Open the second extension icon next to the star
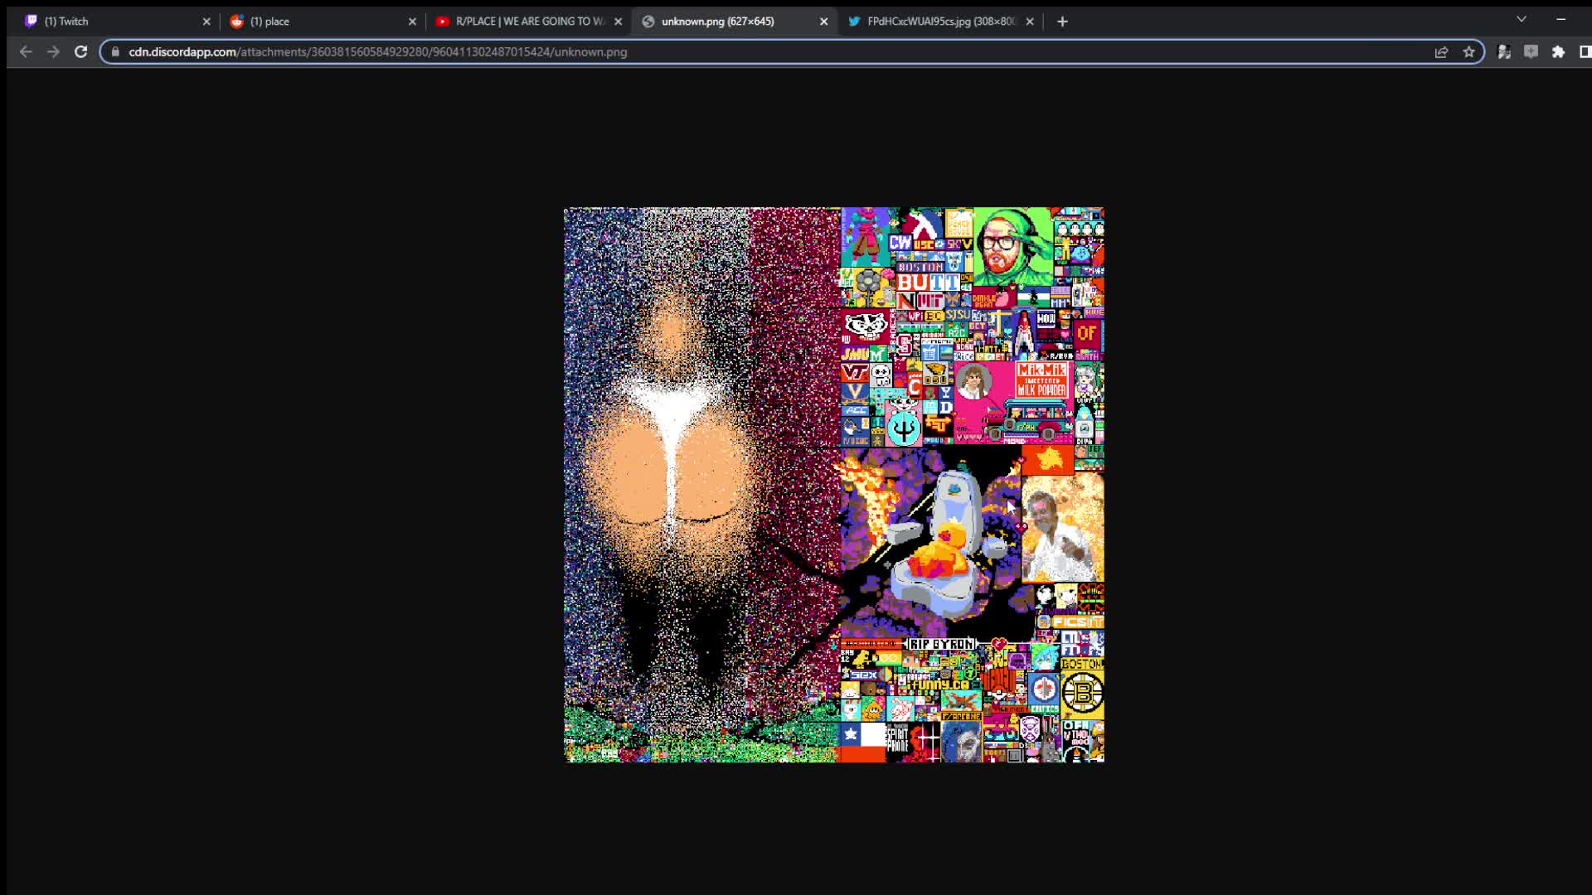Image resolution: width=1592 pixels, height=895 pixels. tap(1531, 51)
